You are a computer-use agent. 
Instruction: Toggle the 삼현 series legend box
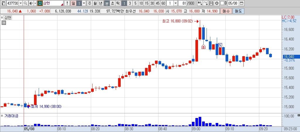tap(2, 18)
